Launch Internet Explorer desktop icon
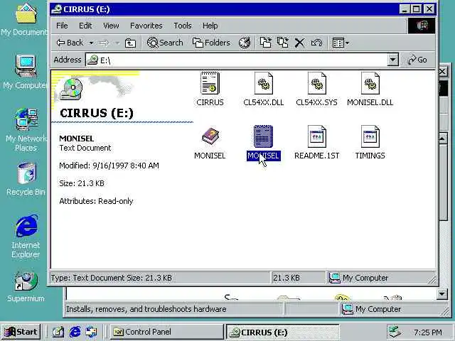 pyautogui.click(x=26, y=237)
